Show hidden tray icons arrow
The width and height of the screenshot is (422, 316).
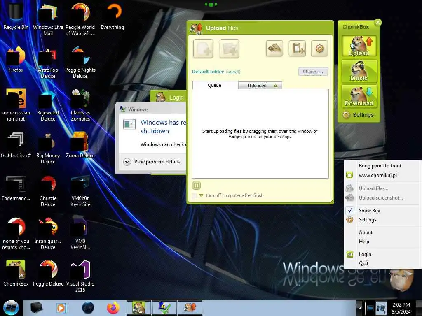pos(360,308)
